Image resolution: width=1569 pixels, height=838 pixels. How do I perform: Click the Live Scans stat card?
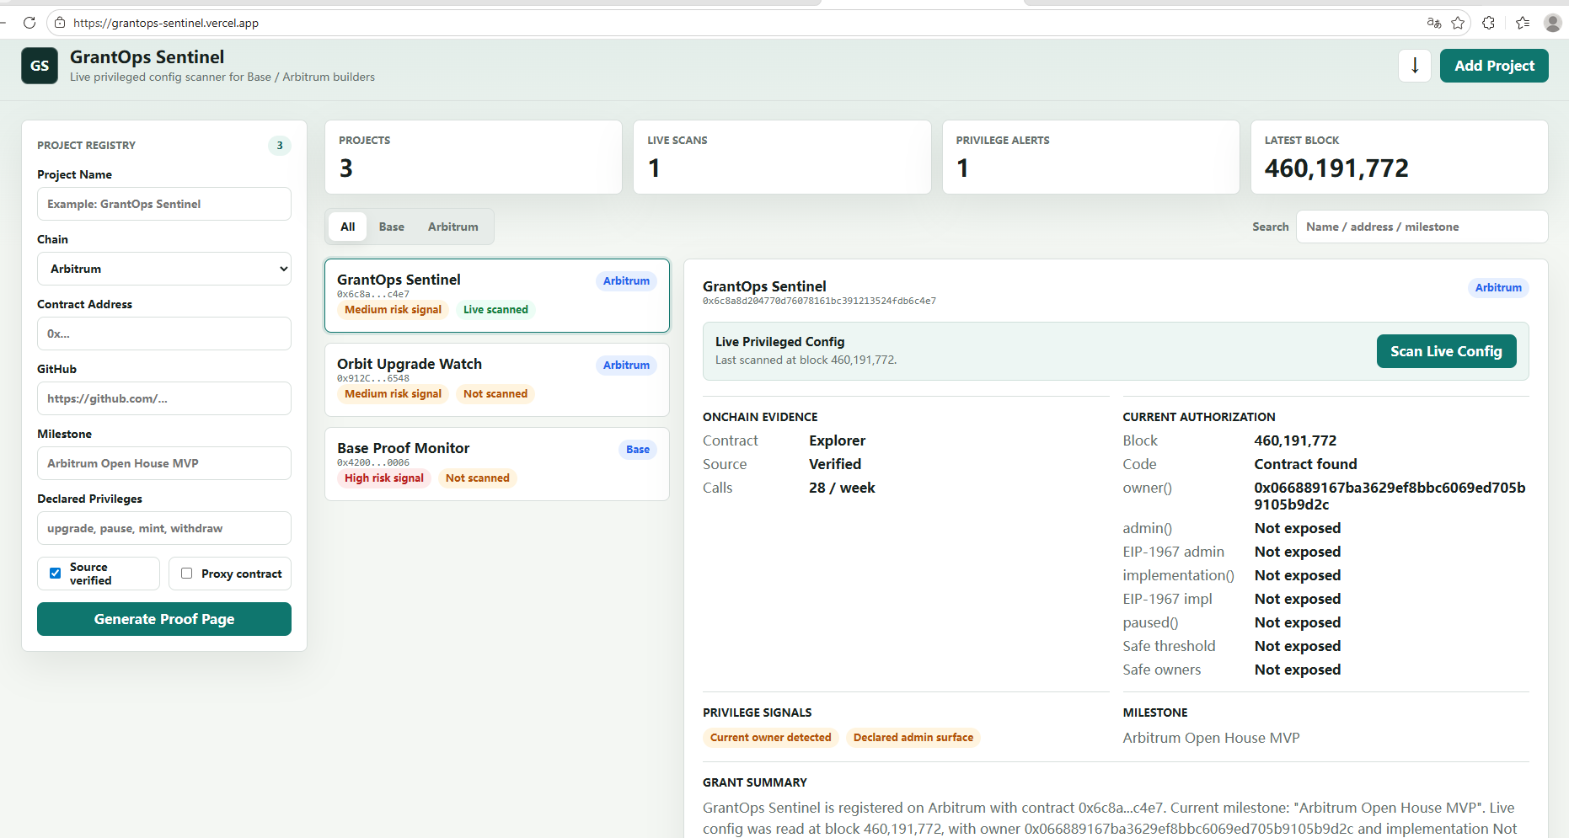pos(782,157)
